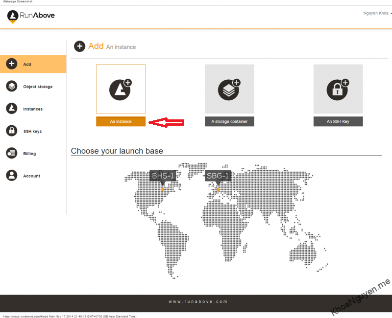Screen dimensions: 392x318
Task: Click the Object storage layers icon
Action: click(11, 87)
